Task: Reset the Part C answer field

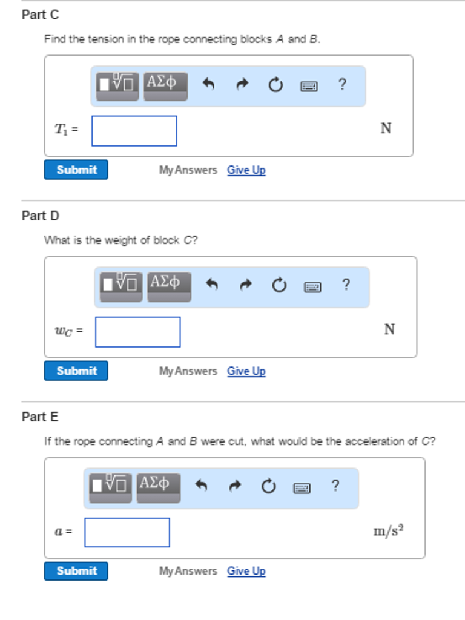Action: [x=275, y=85]
